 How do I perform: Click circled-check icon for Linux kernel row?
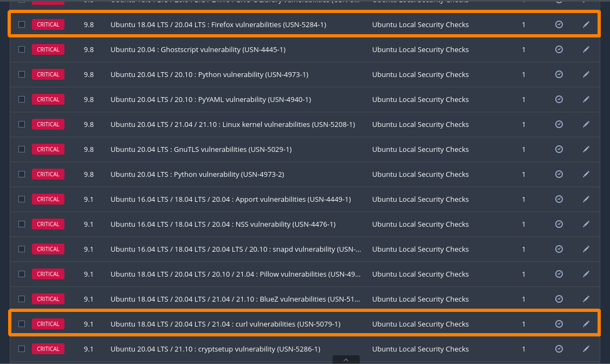tap(559, 124)
